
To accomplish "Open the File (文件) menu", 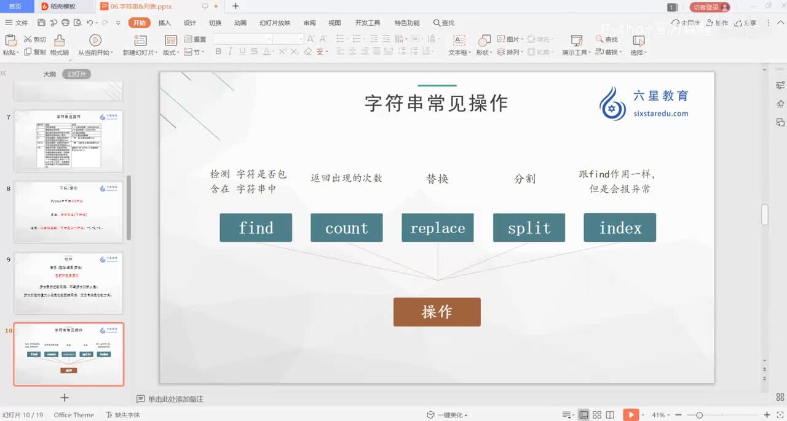I will (x=17, y=23).
